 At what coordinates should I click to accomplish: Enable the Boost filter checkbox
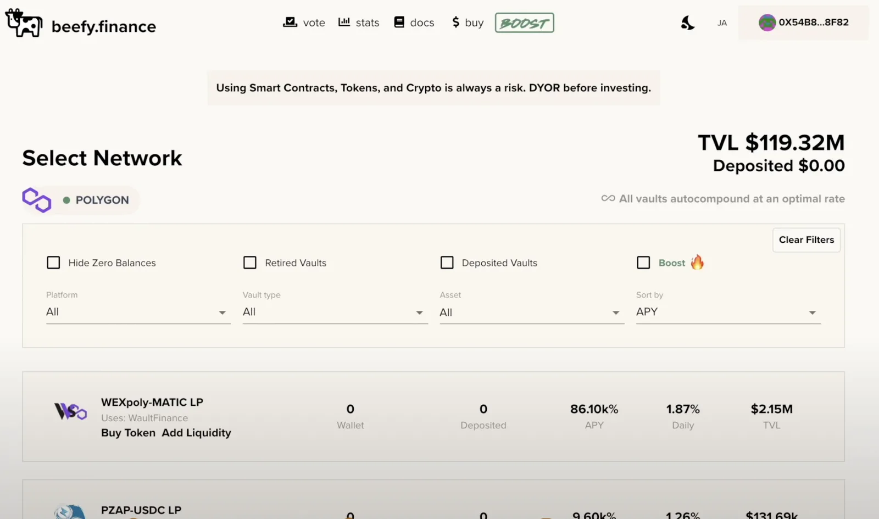point(643,263)
